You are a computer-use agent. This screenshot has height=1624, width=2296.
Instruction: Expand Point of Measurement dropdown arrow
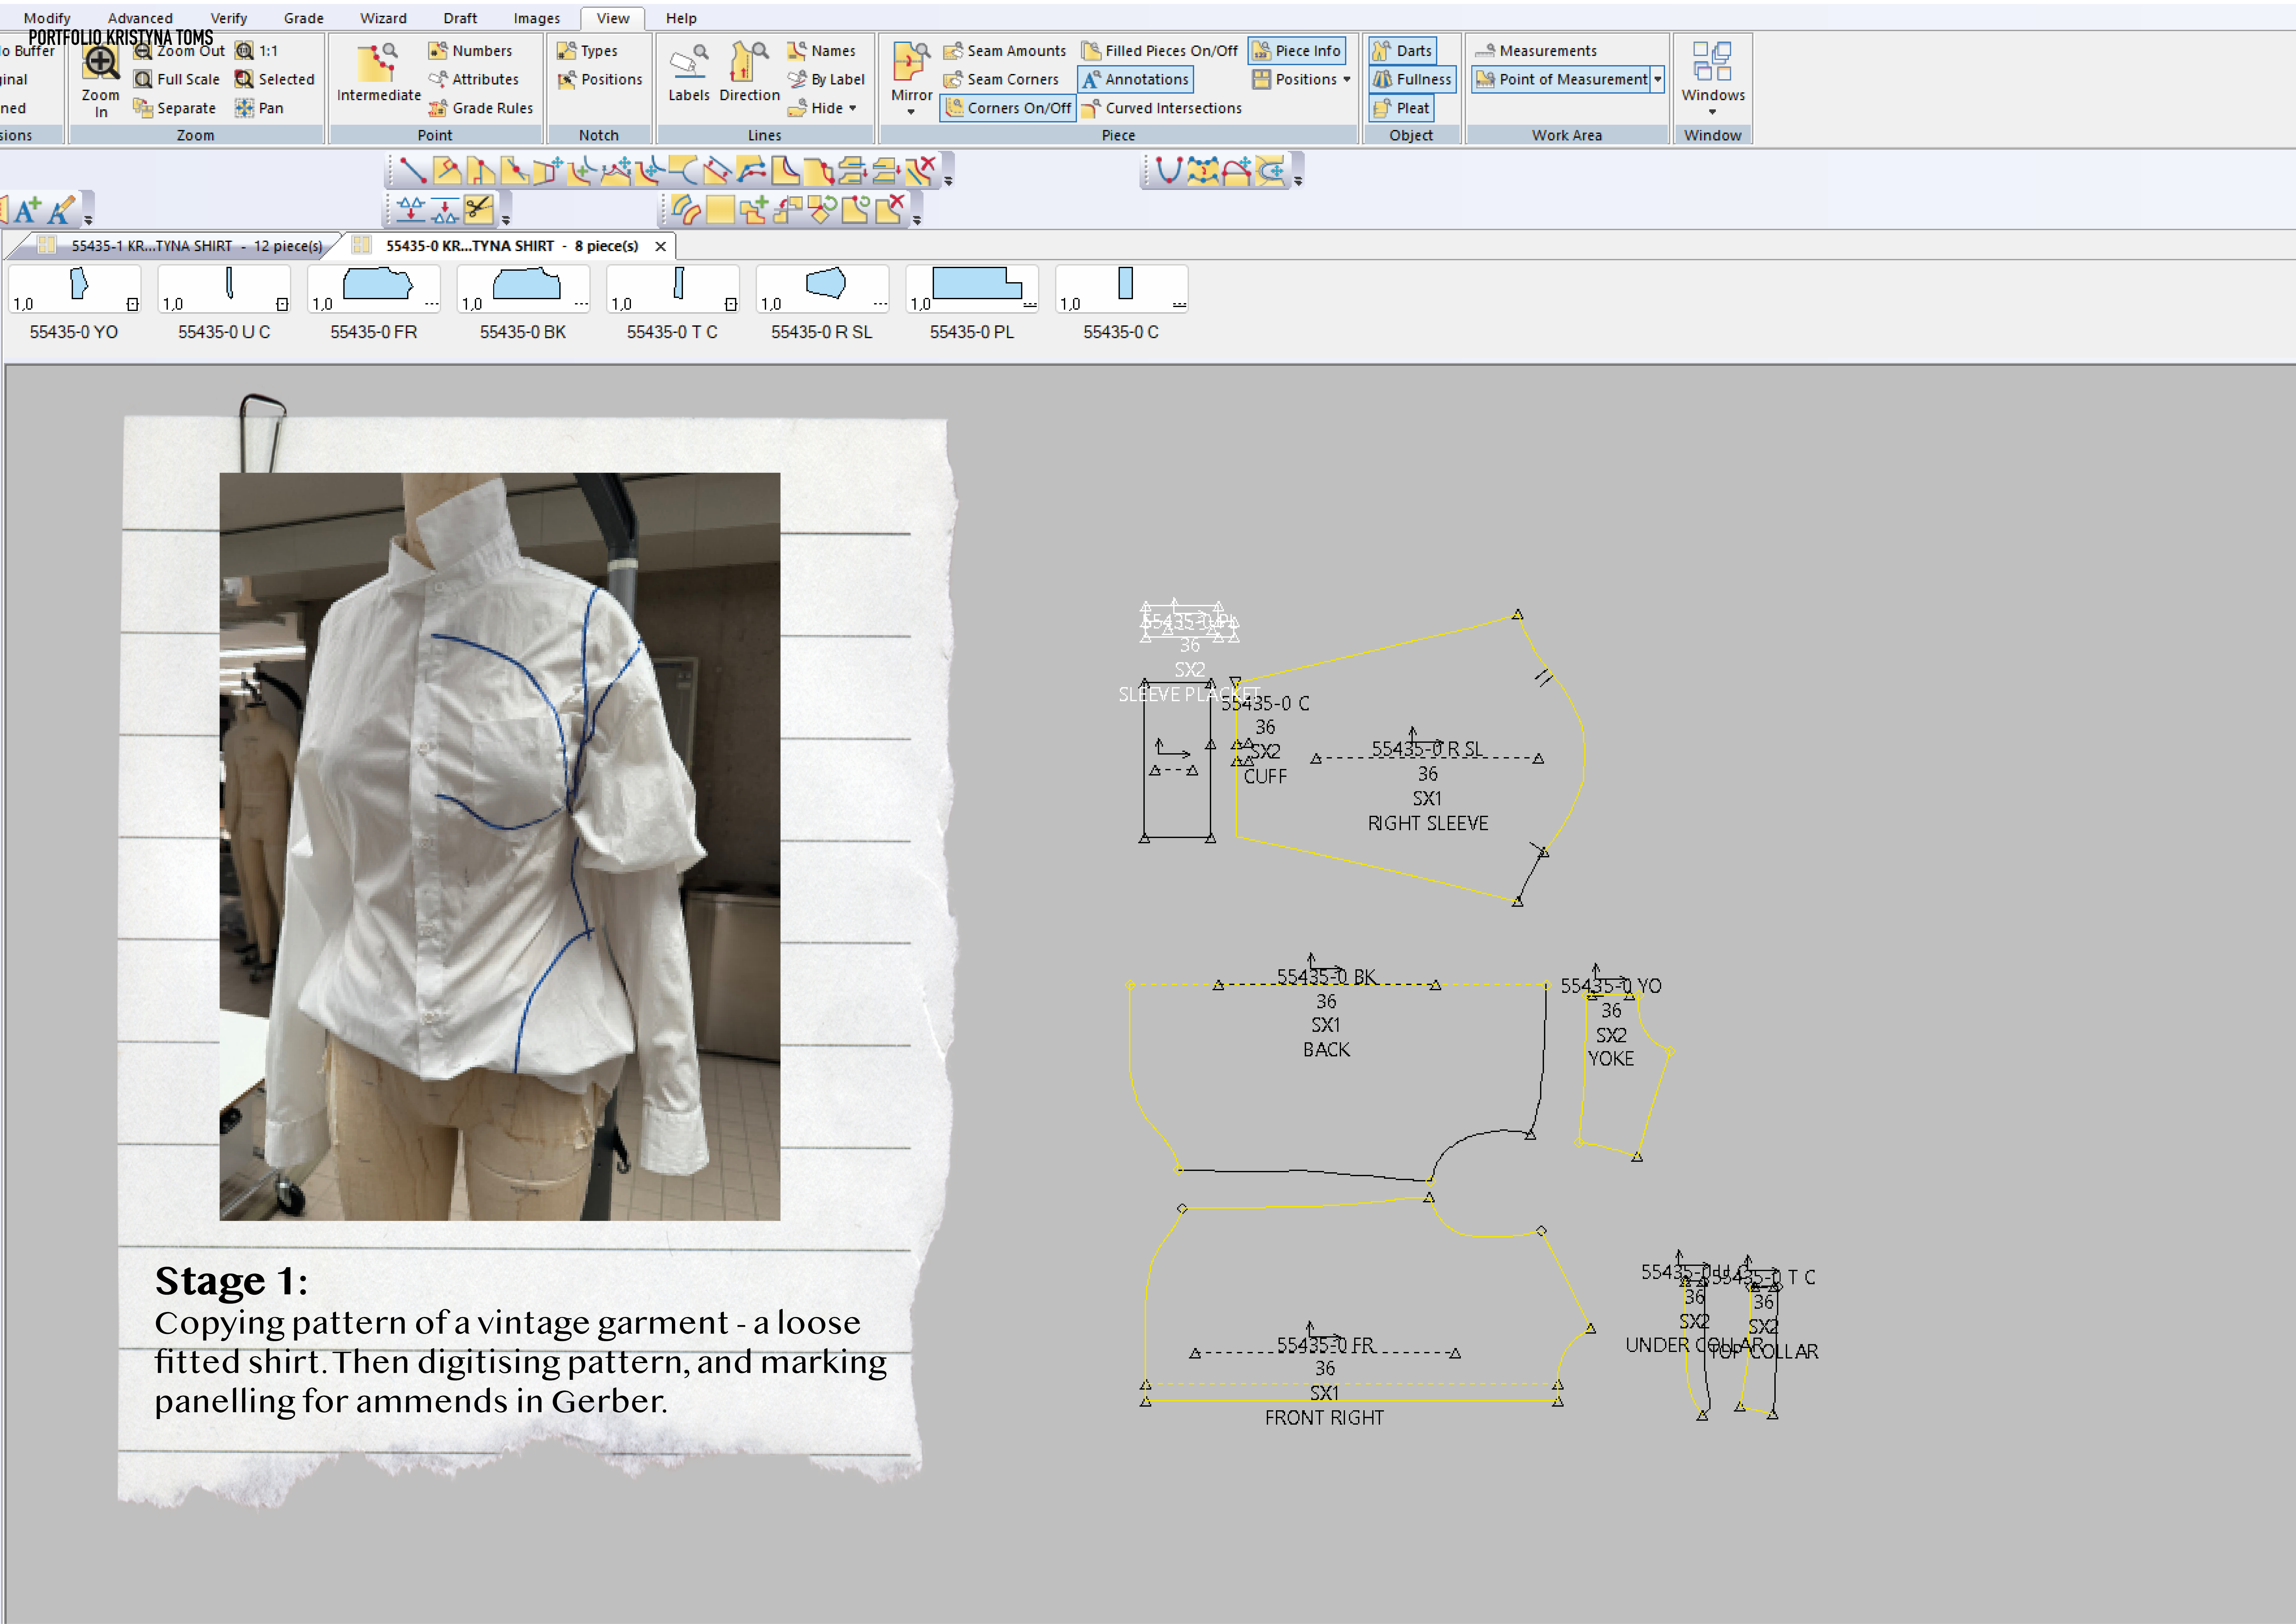tap(1657, 79)
